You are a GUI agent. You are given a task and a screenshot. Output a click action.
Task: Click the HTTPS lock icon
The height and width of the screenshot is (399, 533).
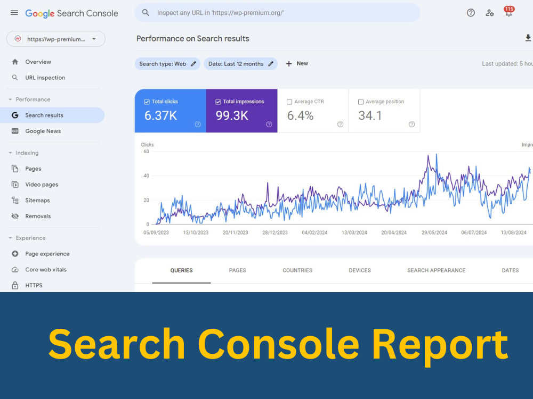[x=15, y=285]
